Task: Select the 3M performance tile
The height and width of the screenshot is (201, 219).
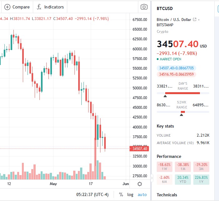Action: pyautogui.click(x=201, y=167)
